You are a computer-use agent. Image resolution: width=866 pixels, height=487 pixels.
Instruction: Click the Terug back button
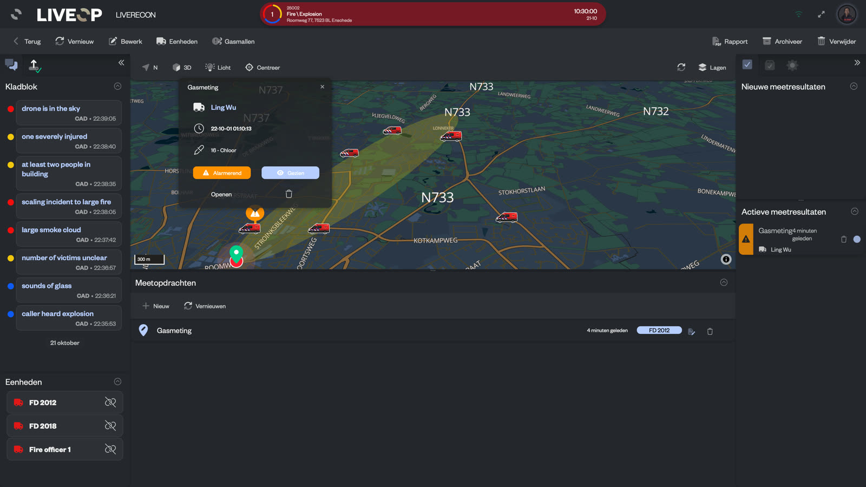pos(27,42)
